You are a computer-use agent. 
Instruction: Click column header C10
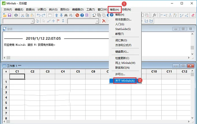[154, 72]
